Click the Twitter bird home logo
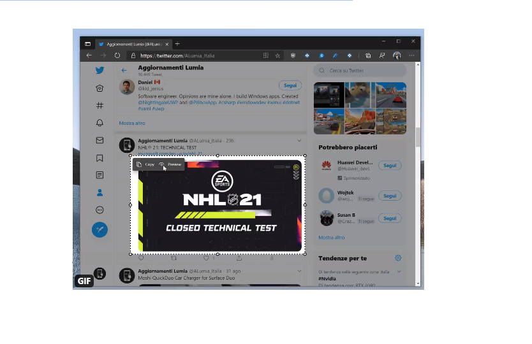Viewport: 532px width, 344px height. click(x=100, y=71)
